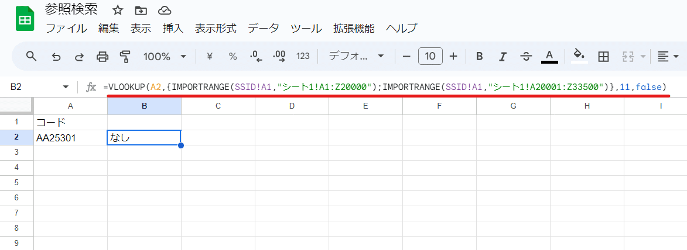Image resolution: width=687 pixels, height=250 pixels.
Task: Select row 1 header
Action: (16, 122)
